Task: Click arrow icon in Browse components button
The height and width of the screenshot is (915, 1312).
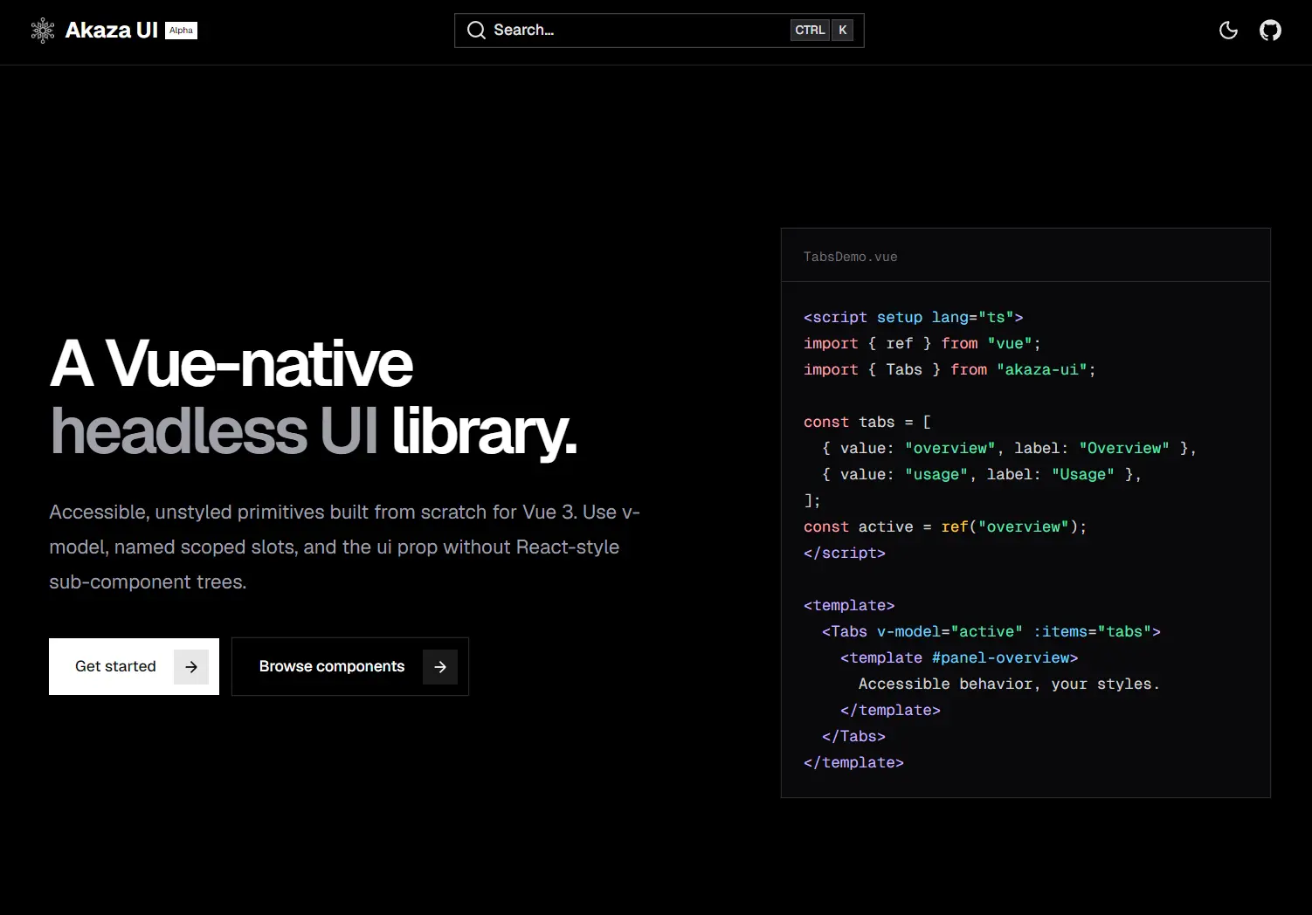Action: click(x=440, y=667)
